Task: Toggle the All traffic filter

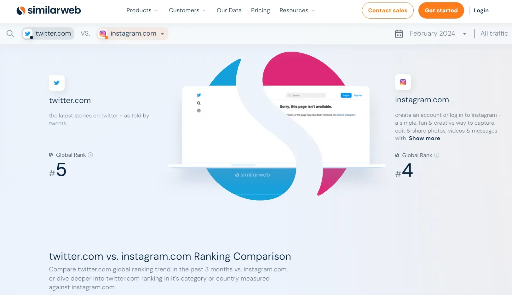Action: pos(494,33)
